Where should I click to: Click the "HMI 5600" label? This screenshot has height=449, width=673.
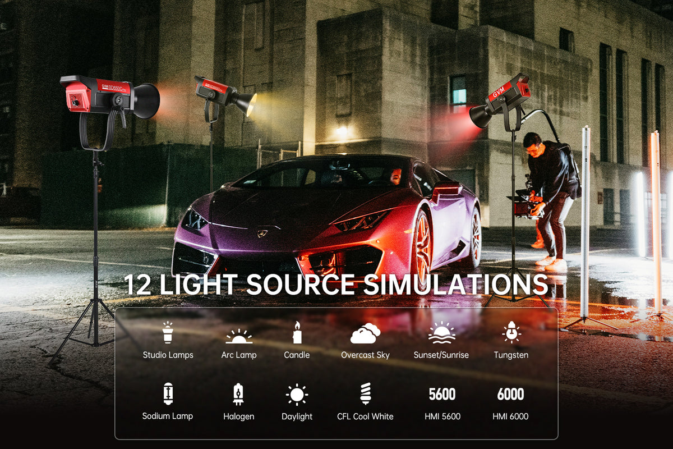[x=442, y=416]
